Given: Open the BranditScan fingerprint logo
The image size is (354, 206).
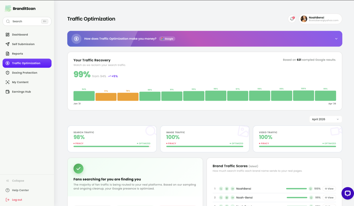Looking at the screenshot, I should (x=8, y=8).
